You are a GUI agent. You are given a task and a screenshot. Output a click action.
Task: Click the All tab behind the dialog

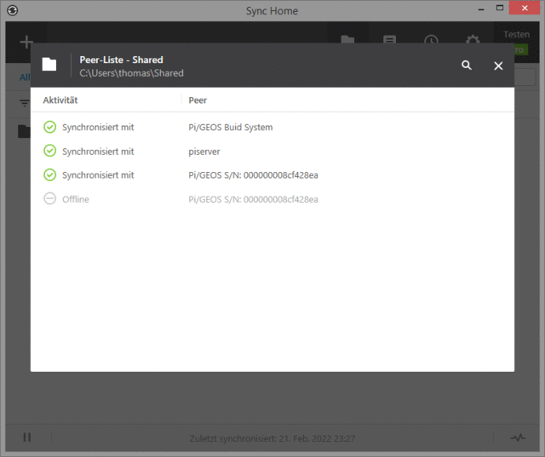pyautogui.click(x=25, y=77)
